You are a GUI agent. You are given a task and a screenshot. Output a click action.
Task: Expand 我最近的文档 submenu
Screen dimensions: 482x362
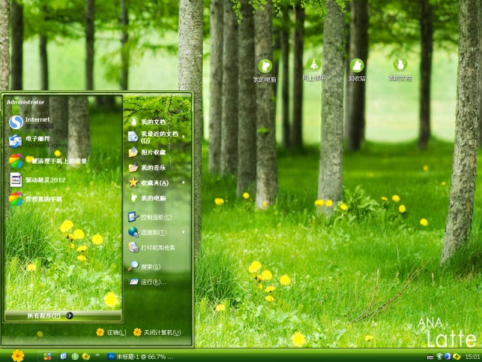pyautogui.click(x=156, y=137)
